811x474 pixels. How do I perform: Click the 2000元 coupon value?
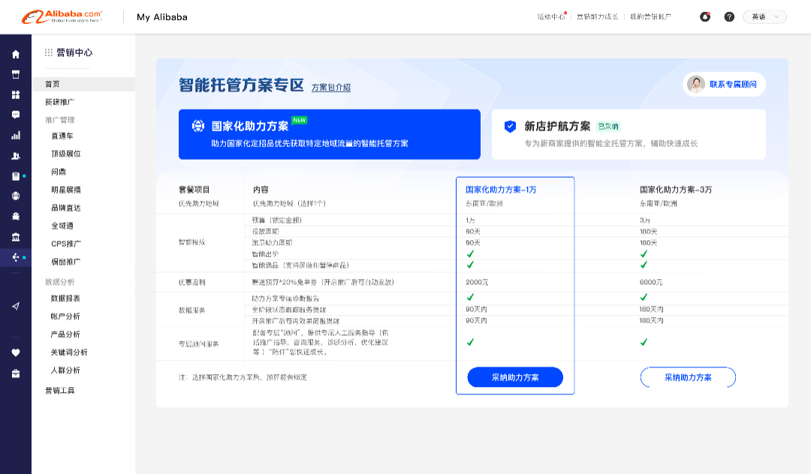[x=477, y=283]
